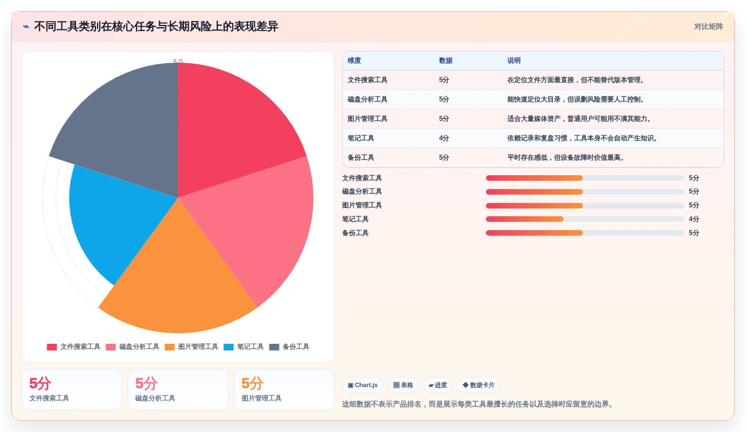Click the 5.0 axis label above the chart
746x432 pixels.
point(177,62)
